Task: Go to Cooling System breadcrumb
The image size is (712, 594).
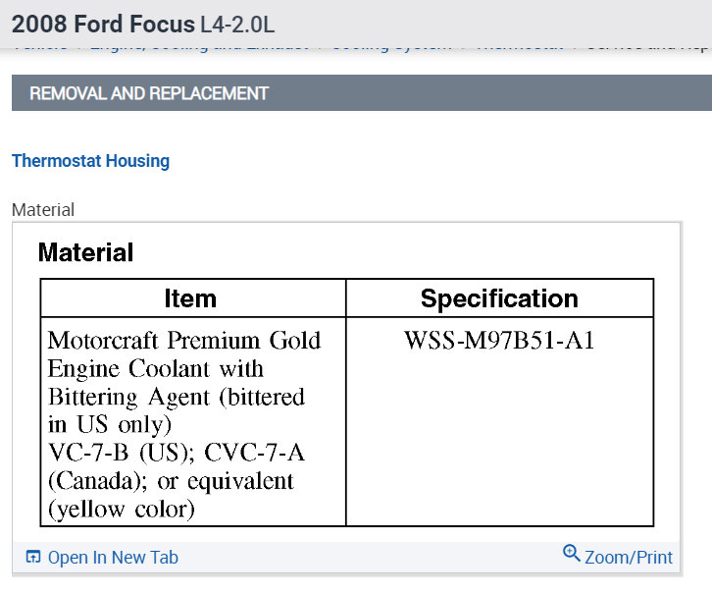Action: [392, 46]
